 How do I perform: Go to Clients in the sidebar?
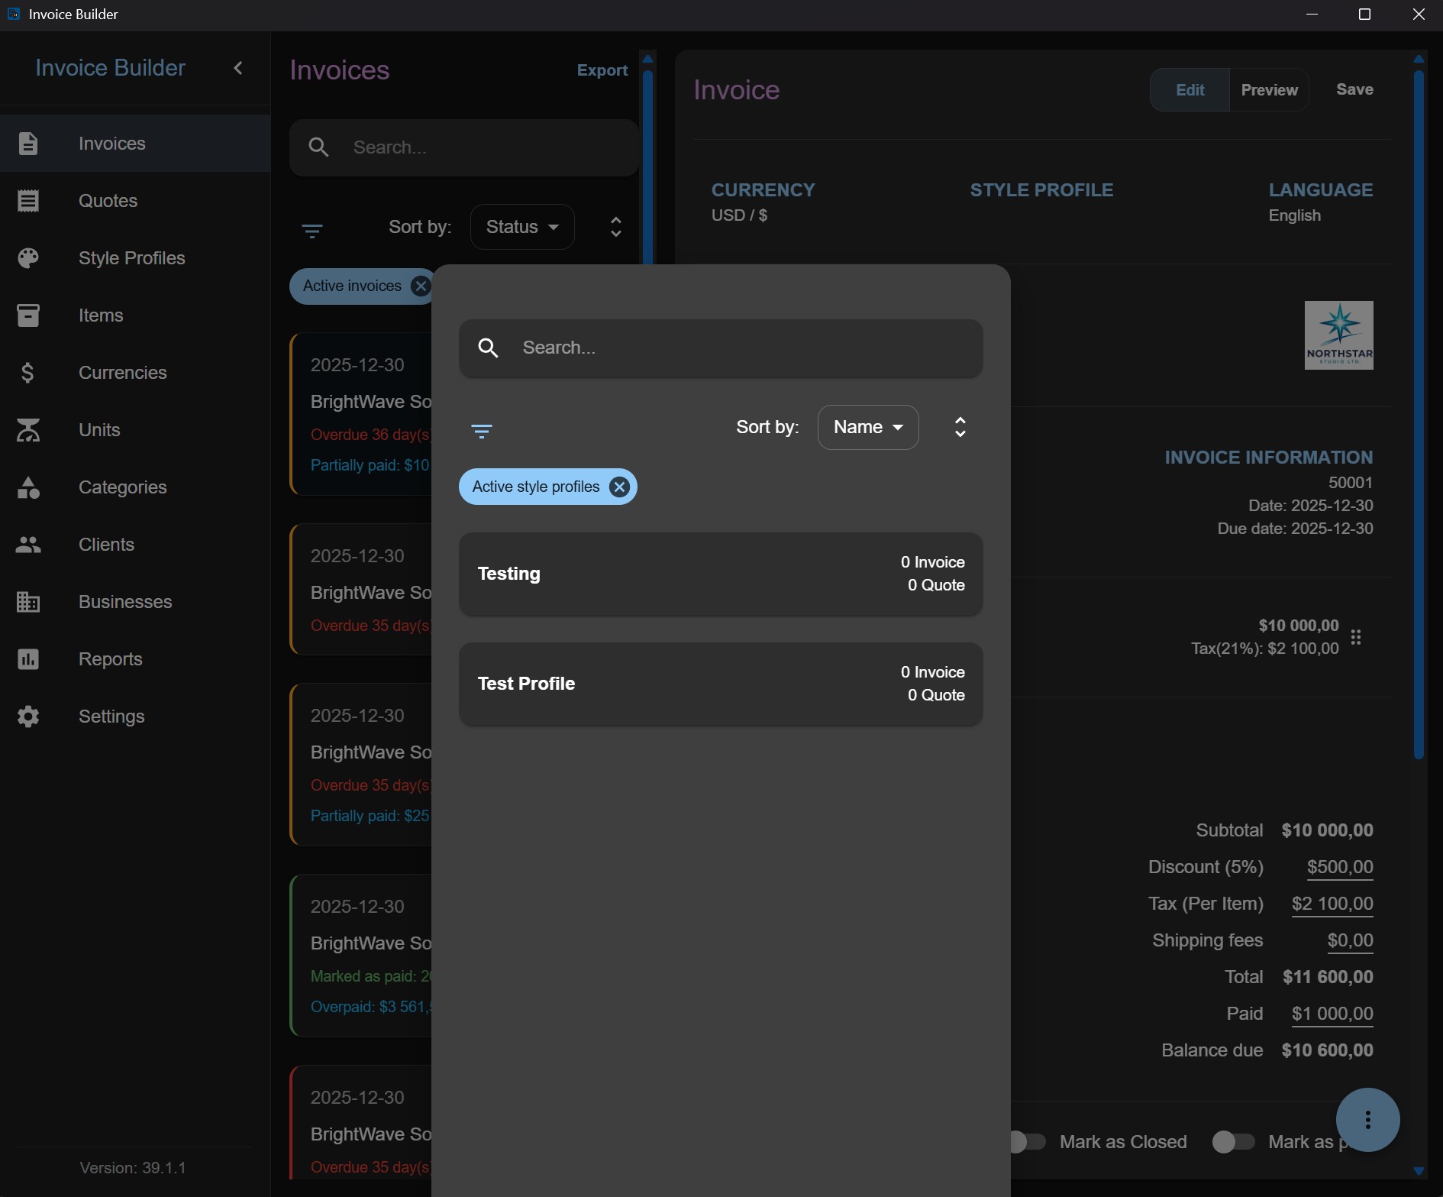click(x=135, y=545)
